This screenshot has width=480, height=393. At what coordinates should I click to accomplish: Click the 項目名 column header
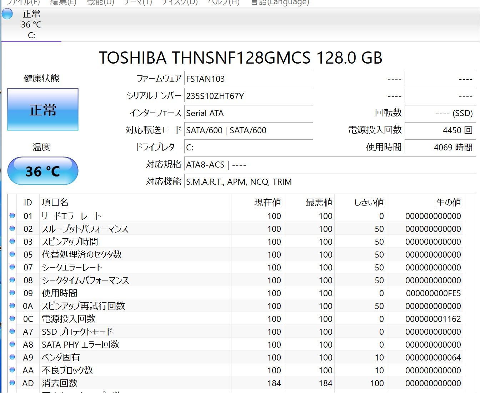click(x=135, y=203)
